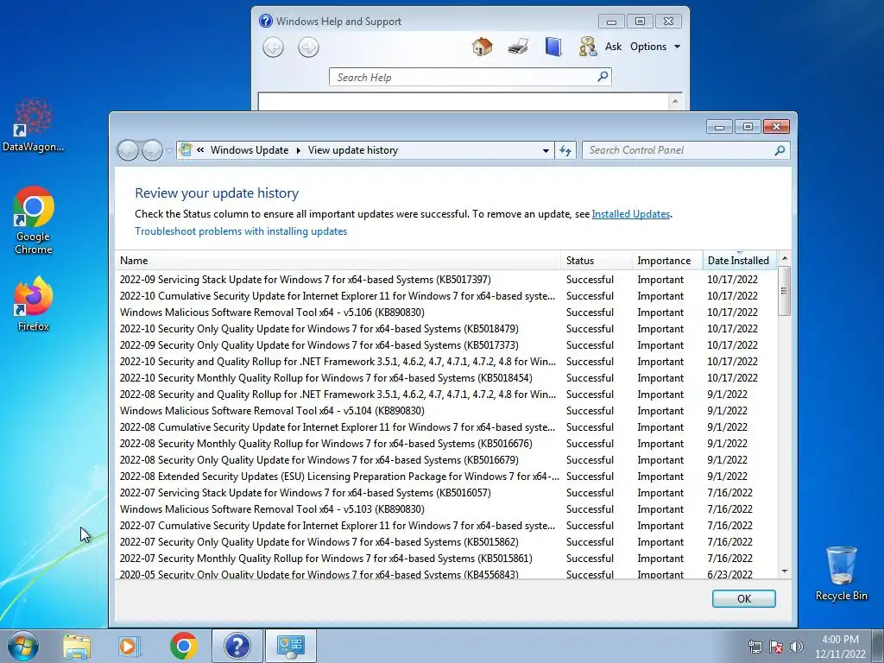Open the Windows Start menu
The width and height of the screenshot is (884, 663).
23,646
